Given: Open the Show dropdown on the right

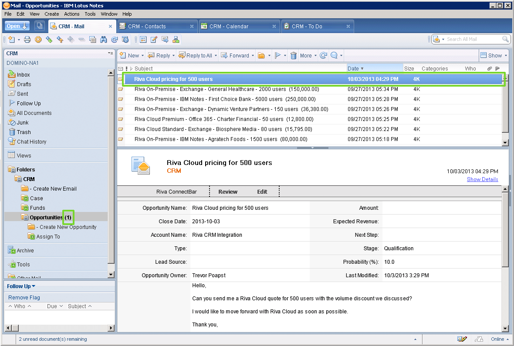Looking at the screenshot, I should pos(494,55).
